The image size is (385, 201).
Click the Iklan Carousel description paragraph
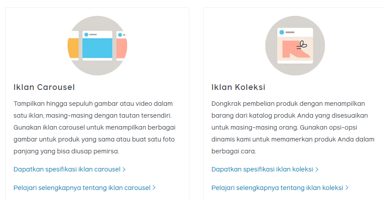pos(94,127)
